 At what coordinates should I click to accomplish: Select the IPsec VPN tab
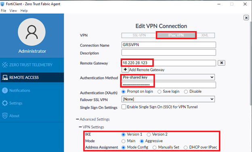pyautogui.click(x=176, y=35)
